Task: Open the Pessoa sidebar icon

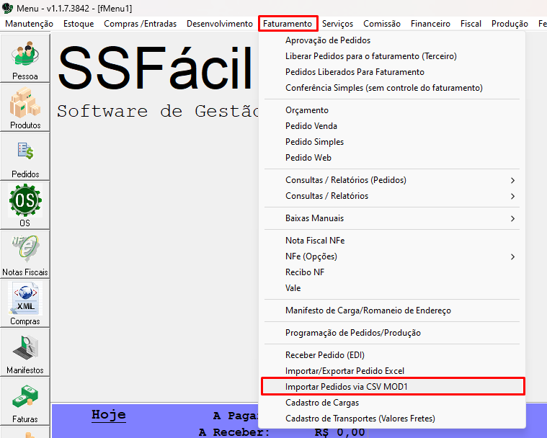Action: click(x=25, y=58)
